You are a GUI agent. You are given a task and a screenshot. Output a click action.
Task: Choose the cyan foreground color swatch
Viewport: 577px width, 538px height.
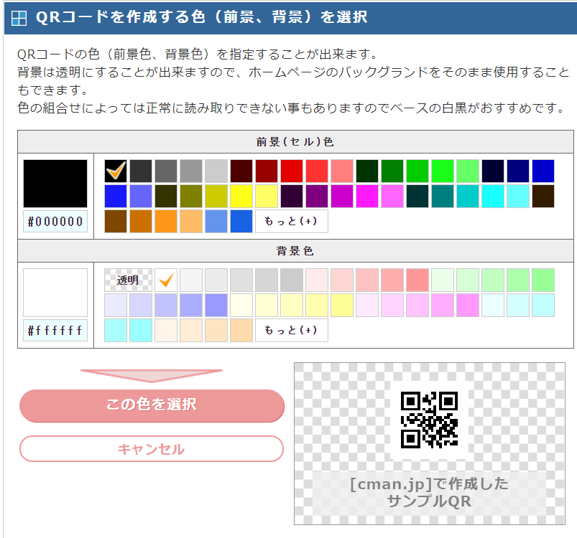tap(493, 196)
